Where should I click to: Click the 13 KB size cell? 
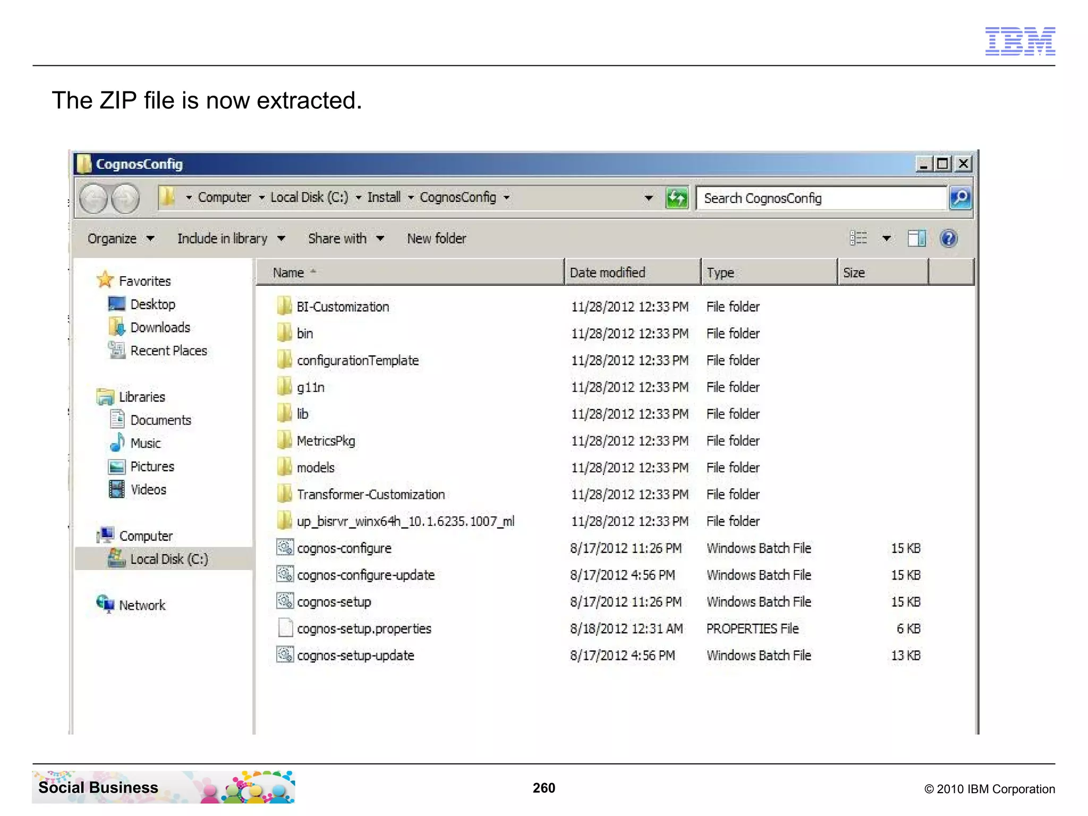[x=906, y=655]
